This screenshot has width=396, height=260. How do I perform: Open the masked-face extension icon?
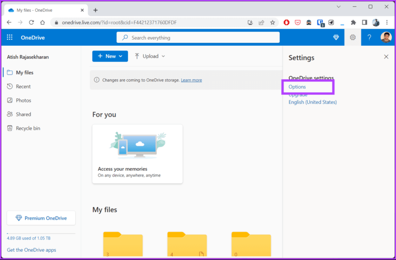[309, 23]
